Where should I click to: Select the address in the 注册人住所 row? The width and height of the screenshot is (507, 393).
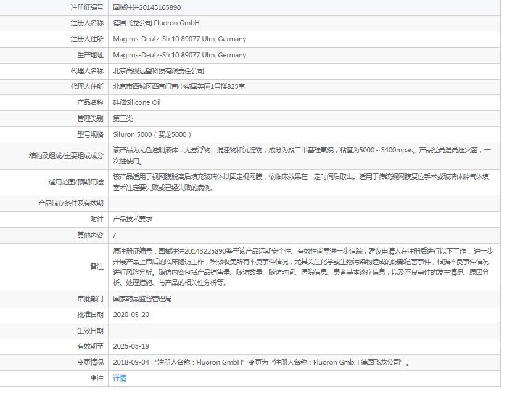179,39
